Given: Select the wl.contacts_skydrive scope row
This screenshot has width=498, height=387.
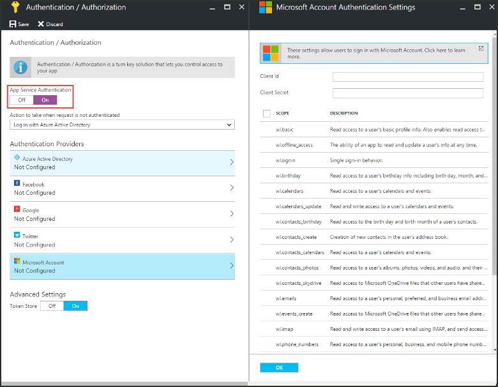Looking at the screenshot, I should pyautogui.click(x=373, y=283).
